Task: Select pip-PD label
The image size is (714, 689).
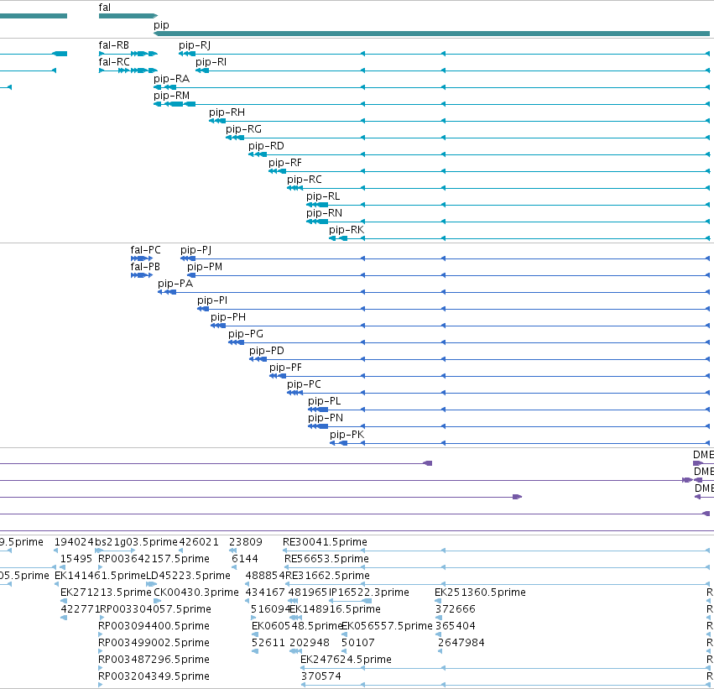Action: point(266,351)
